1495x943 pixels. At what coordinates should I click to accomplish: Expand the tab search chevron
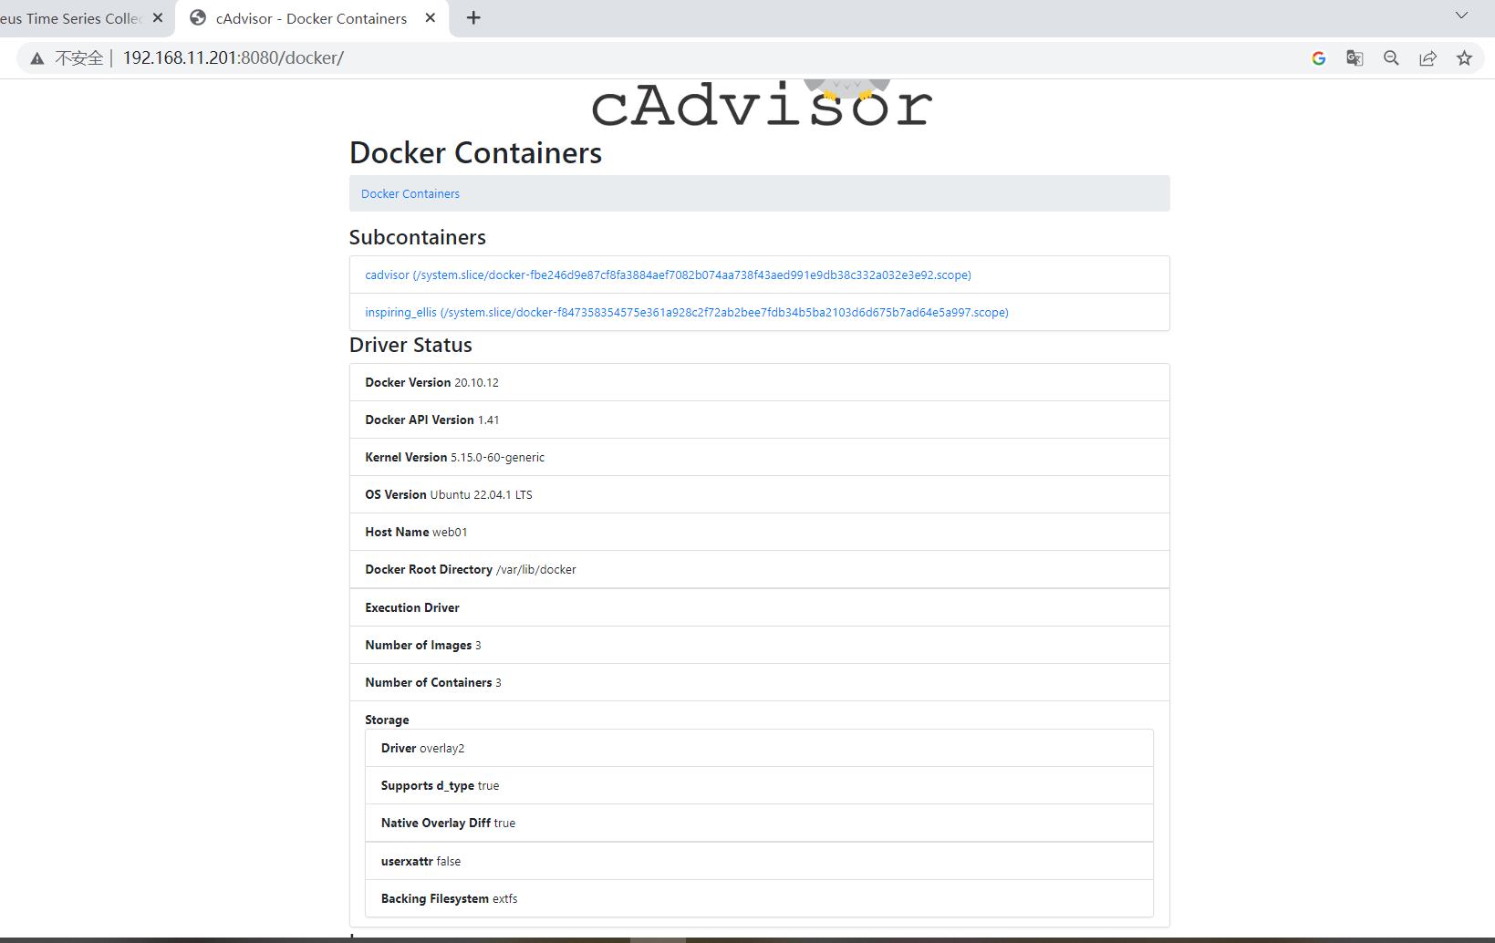(x=1461, y=16)
